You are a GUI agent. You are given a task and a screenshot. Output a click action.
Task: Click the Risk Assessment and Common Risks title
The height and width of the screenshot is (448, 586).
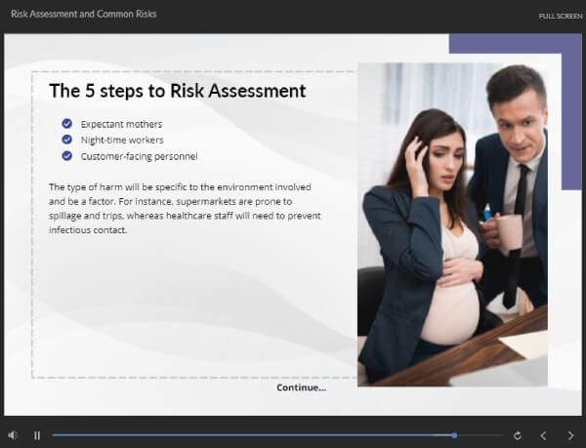(84, 15)
